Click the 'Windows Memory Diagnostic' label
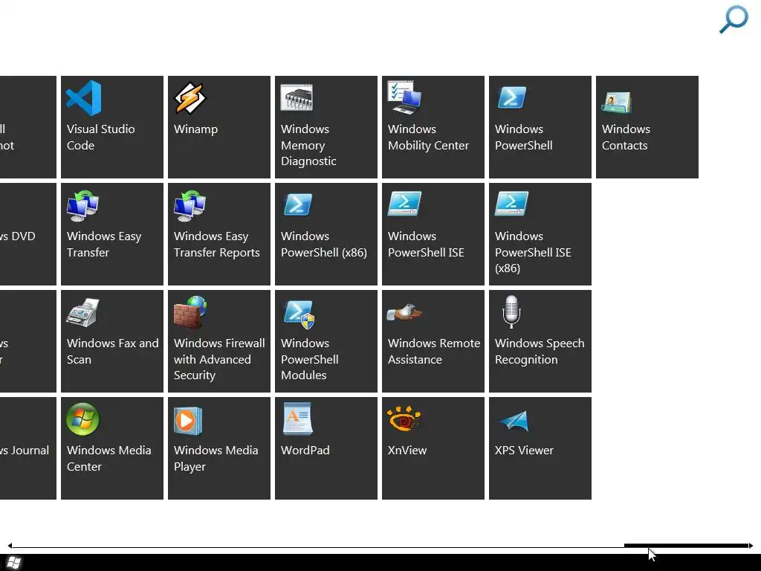 308,145
